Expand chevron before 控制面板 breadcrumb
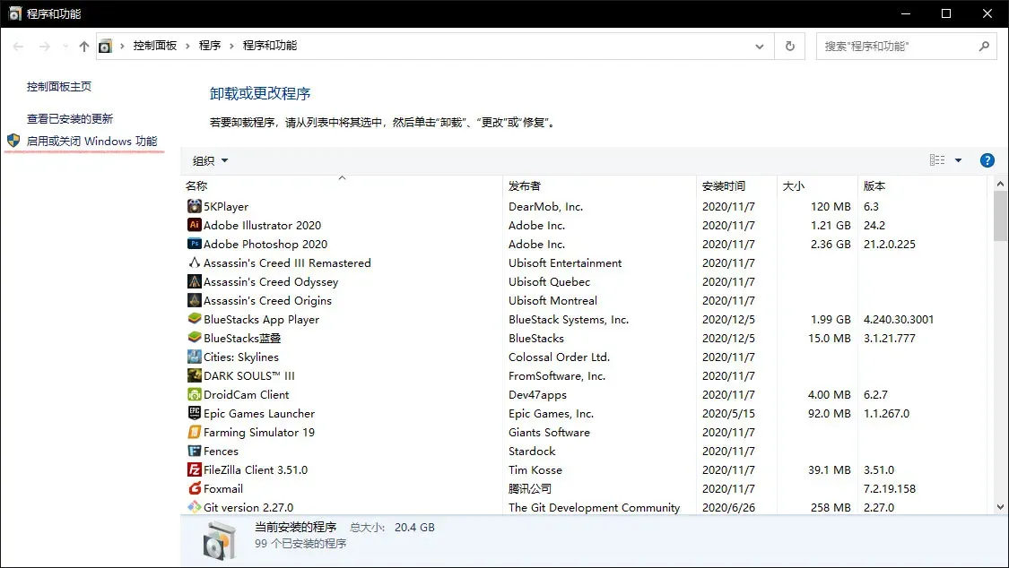 tap(122, 47)
